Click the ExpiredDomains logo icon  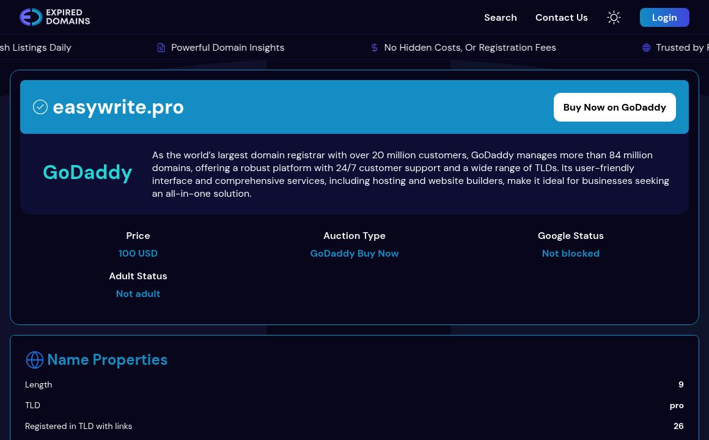coord(31,17)
